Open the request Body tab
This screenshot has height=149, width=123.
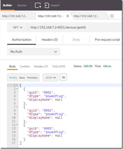point(76,40)
